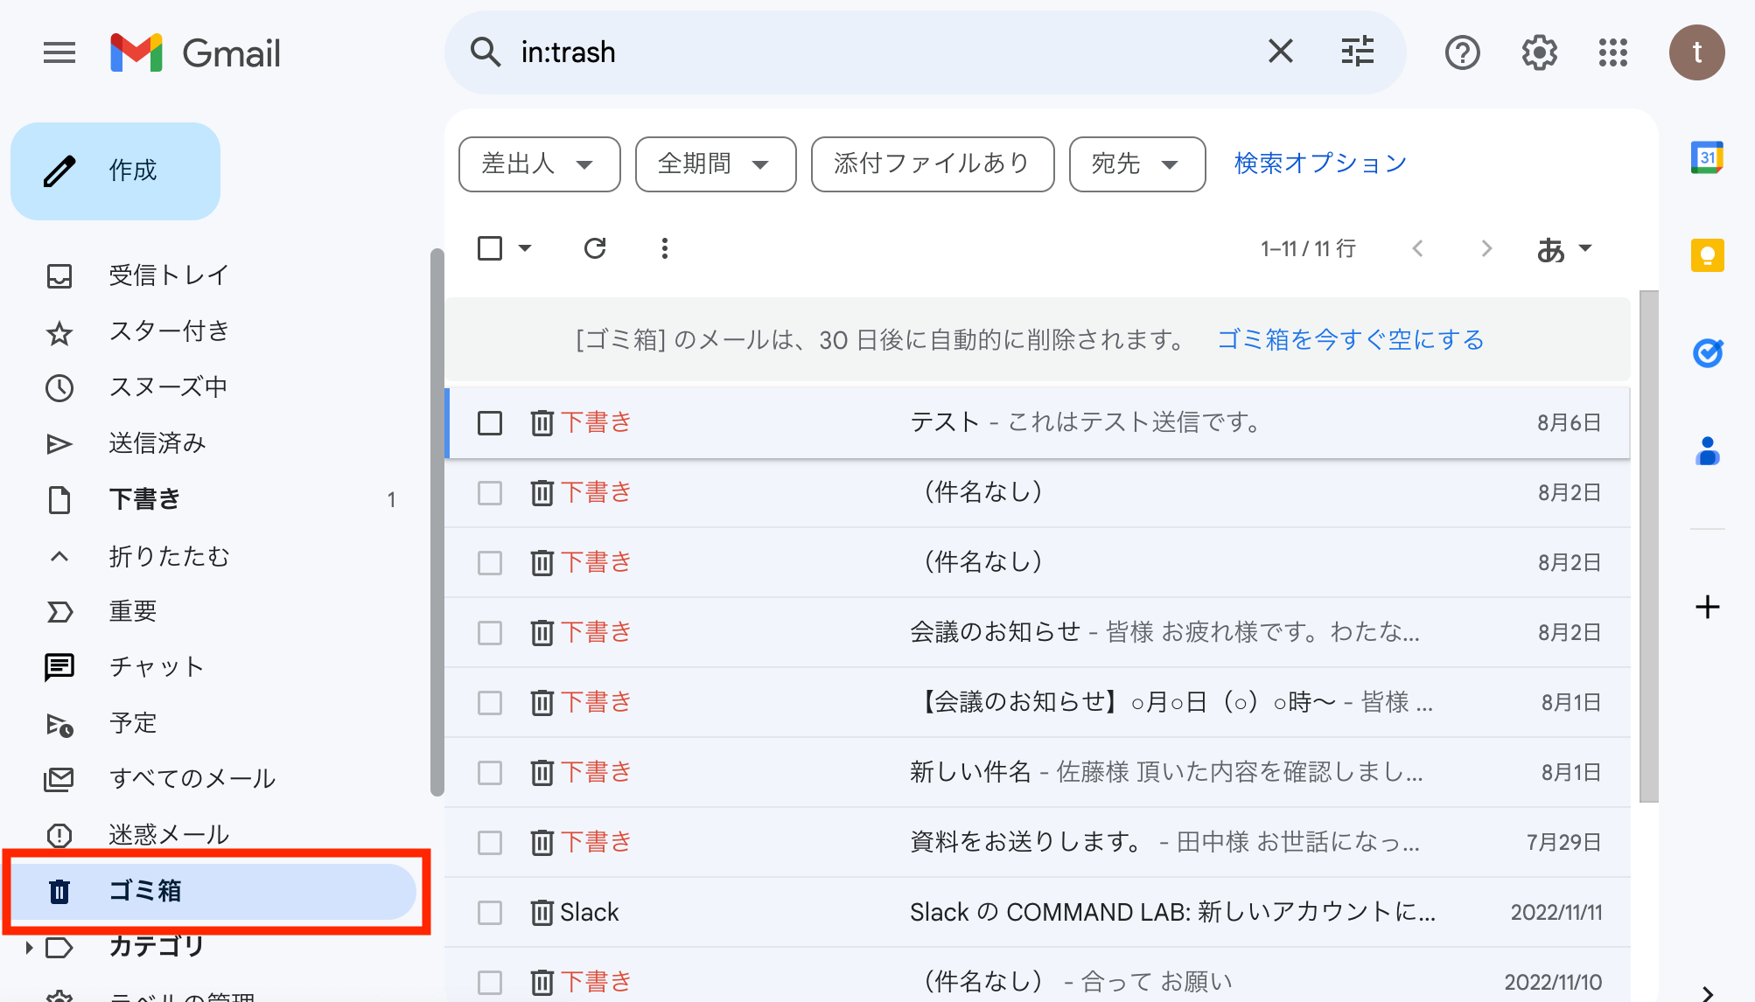Open select-all dropdown arrow
The height and width of the screenshot is (1002, 1755).
click(x=525, y=248)
